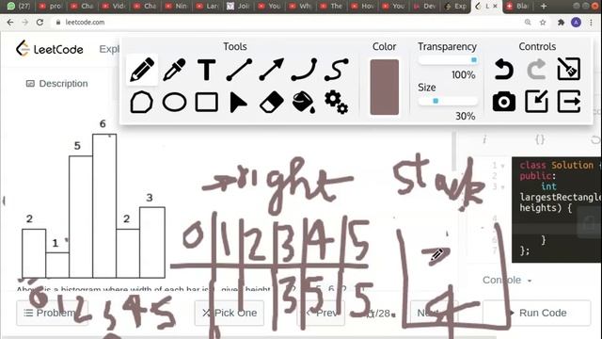Open the LeetCode home logo

[x=50, y=49]
